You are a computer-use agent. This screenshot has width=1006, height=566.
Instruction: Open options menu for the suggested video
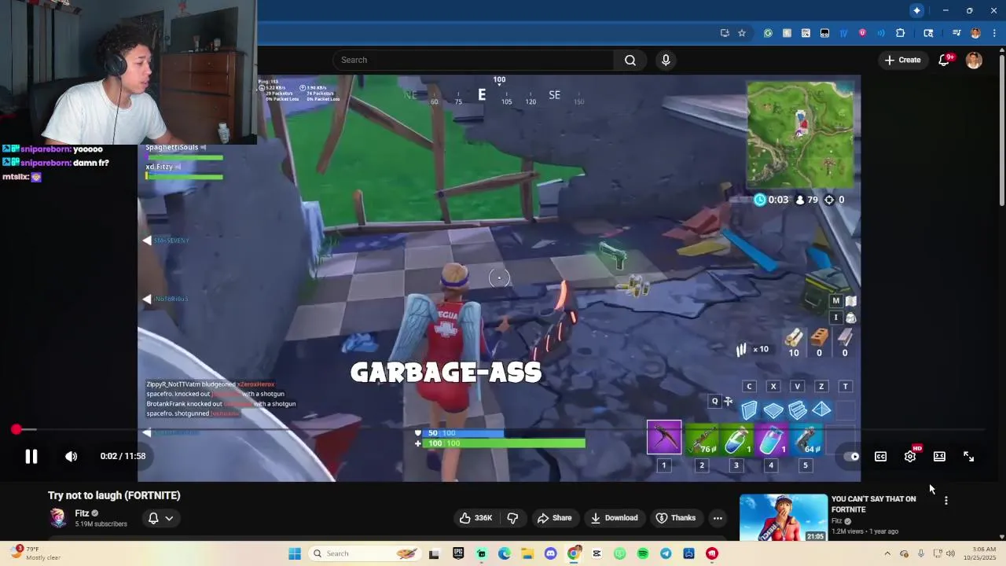tap(946, 500)
